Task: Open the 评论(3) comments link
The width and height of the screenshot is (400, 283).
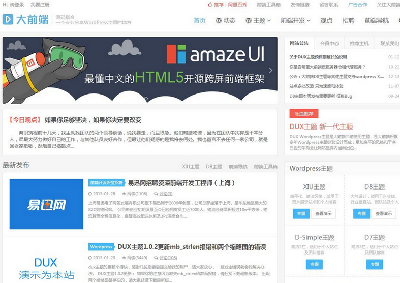Action: coord(166,194)
